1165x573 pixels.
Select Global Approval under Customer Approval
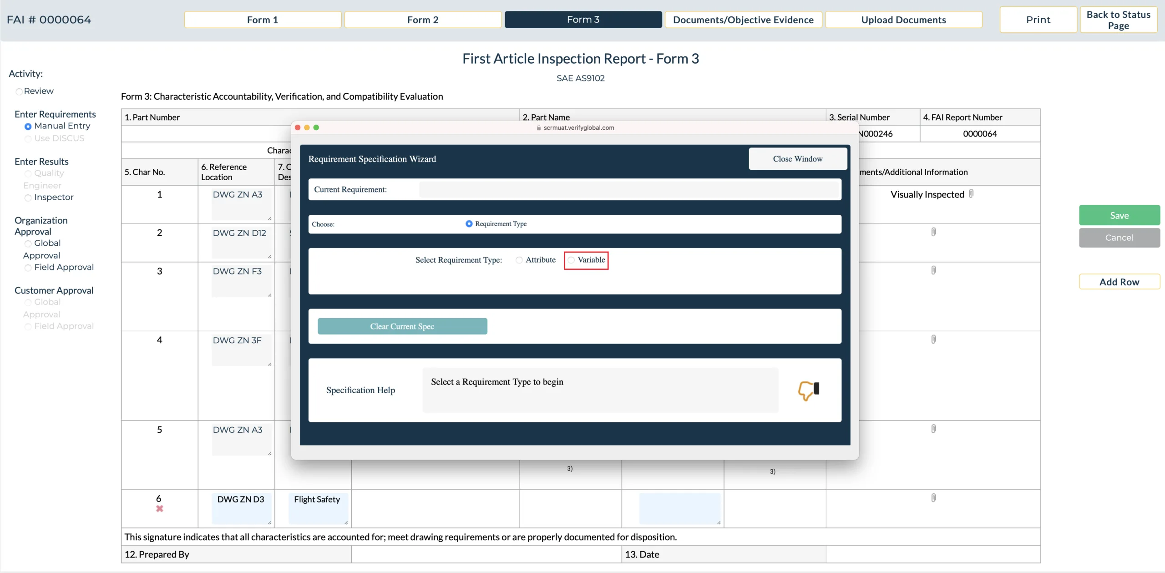click(x=28, y=302)
